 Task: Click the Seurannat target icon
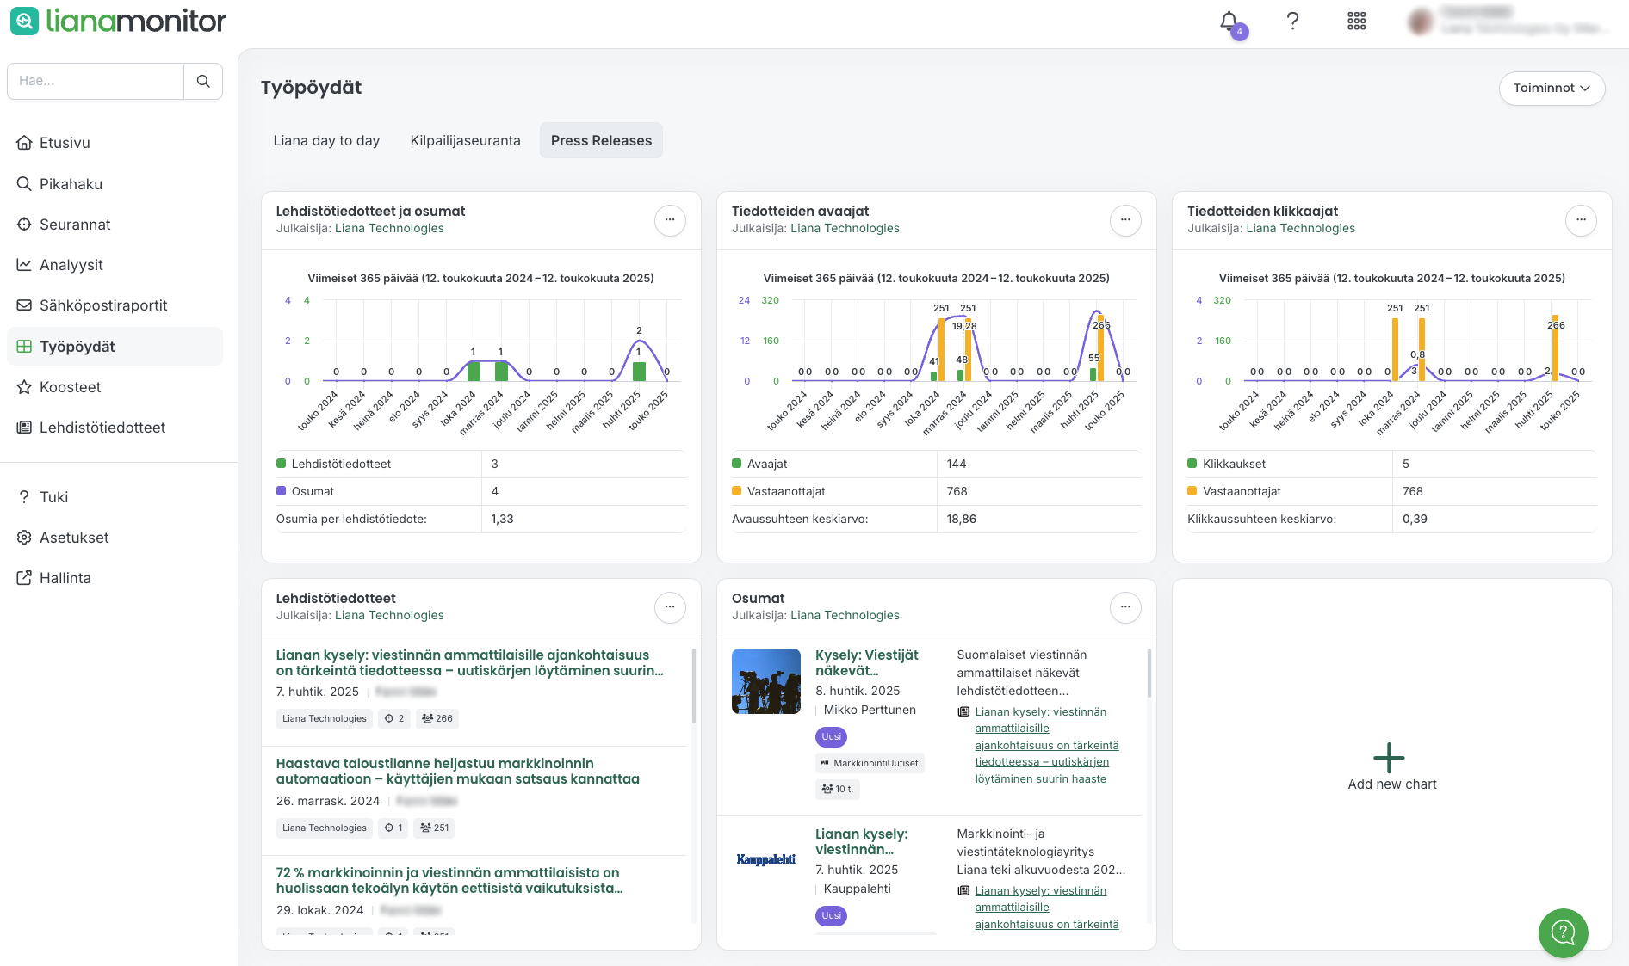coord(24,225)
